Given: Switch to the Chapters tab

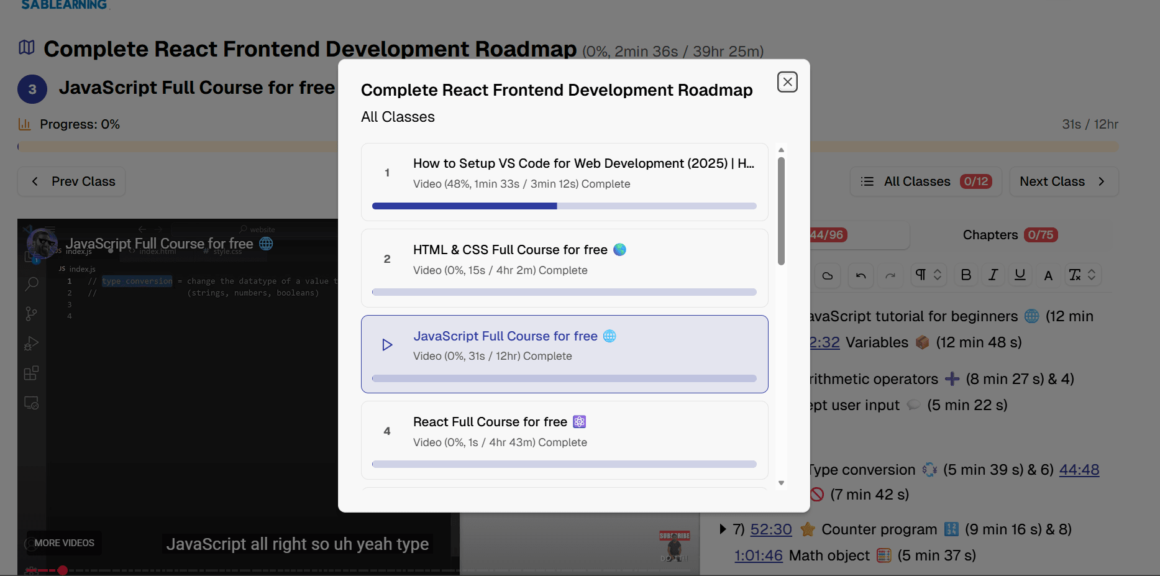Looking at the screenshot, I should pos(1009,235).
